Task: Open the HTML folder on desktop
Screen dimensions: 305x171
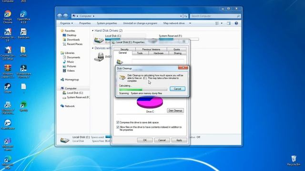Action: pos(23,52)
